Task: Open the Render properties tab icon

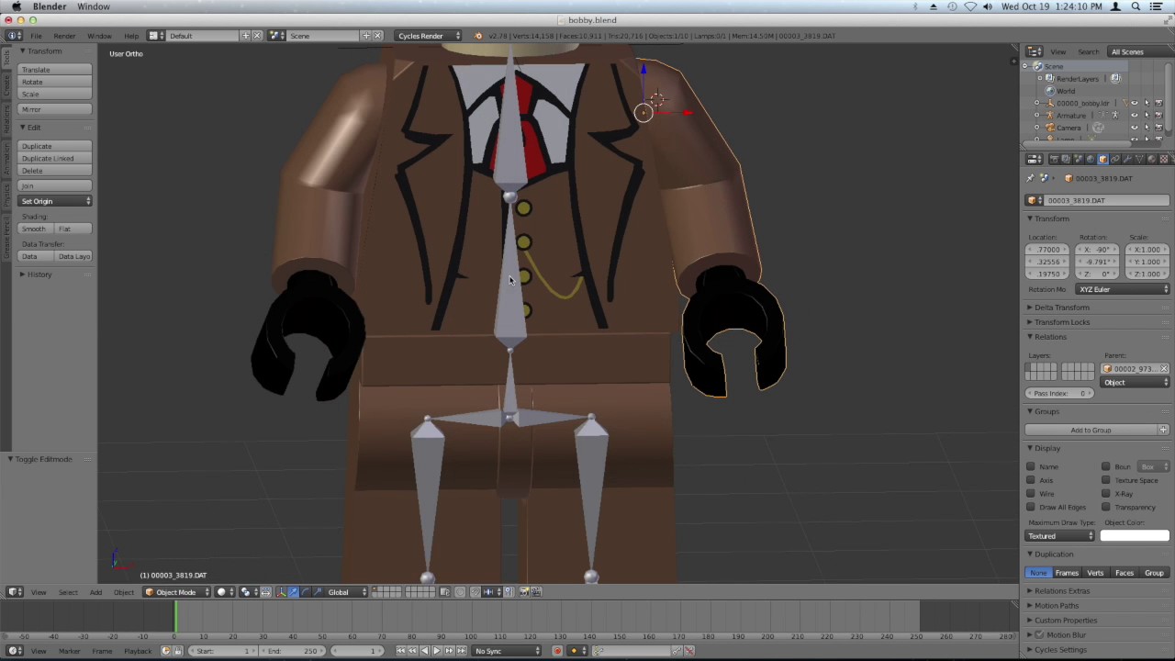Action: (x=1055, y=159)
